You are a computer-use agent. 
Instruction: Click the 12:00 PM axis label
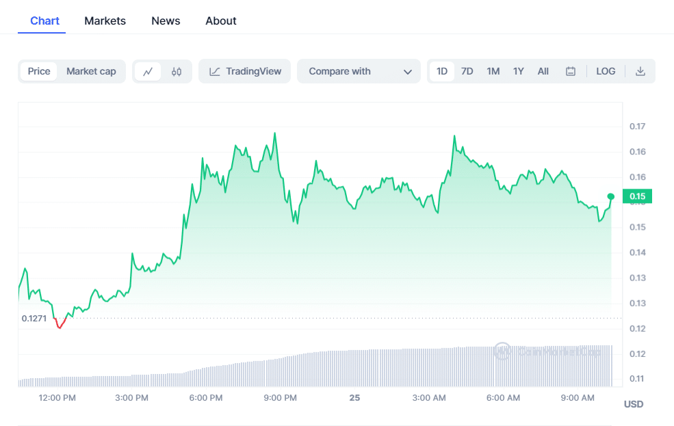pyautogui.click(x=57, y=398)
